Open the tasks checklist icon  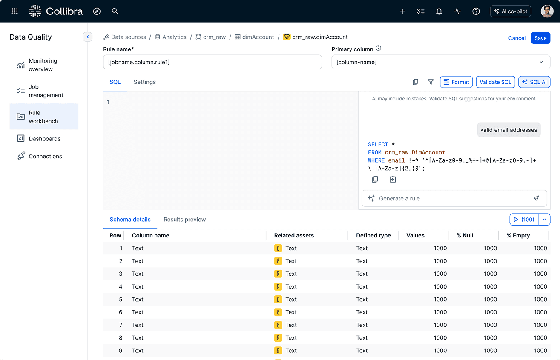pos(421,11)
